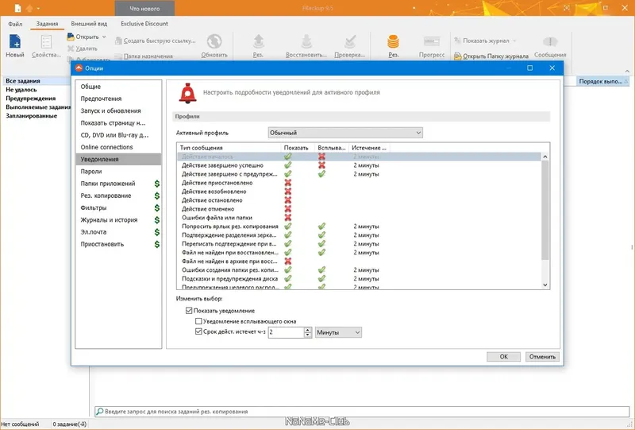The height and width of the screenshot is (430, 635).
Task: Click Порядок выпо... column header
Action: 602,82
